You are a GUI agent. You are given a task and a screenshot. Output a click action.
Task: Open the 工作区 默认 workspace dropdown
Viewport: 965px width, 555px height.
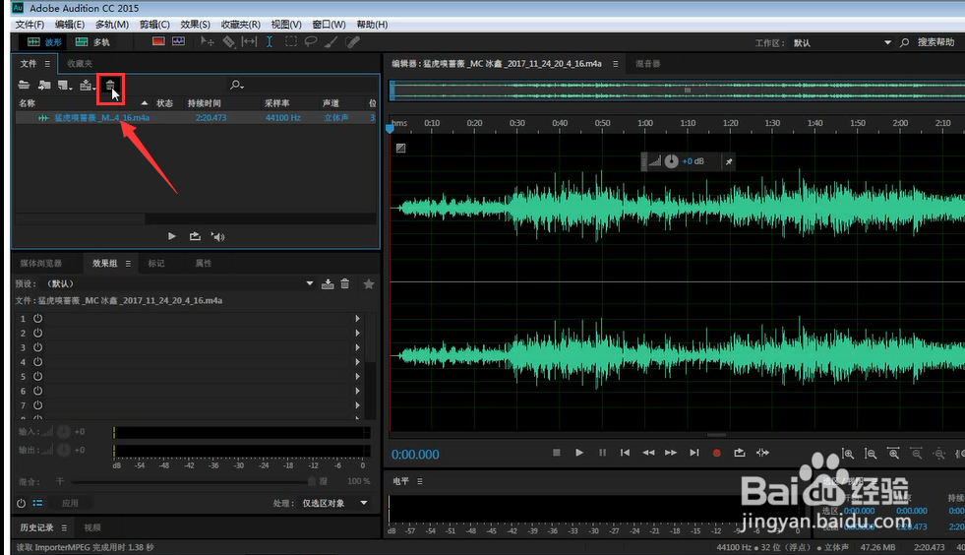point(842,42)
